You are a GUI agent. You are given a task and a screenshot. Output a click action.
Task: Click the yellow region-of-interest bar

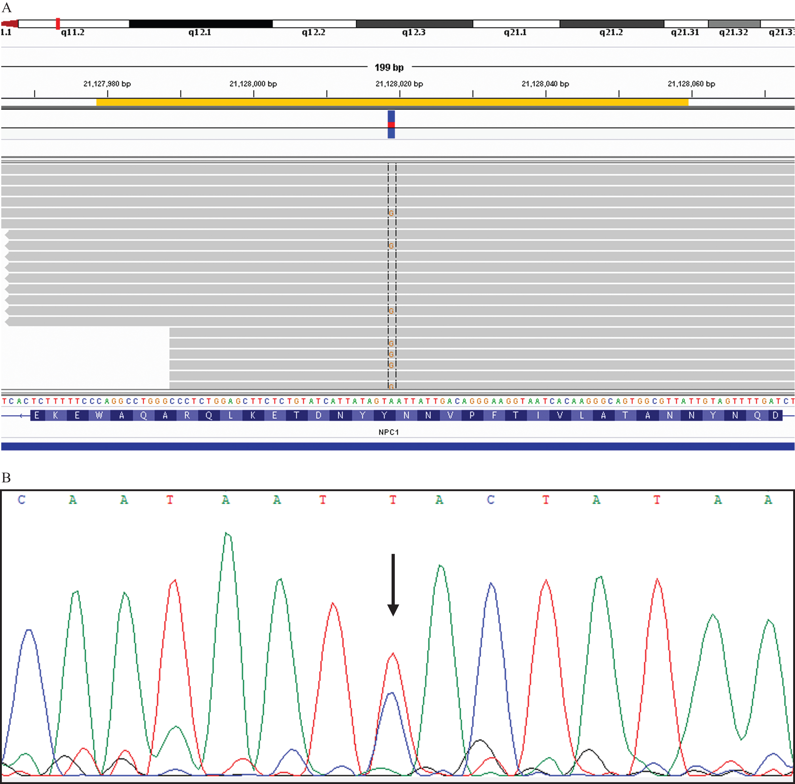(392, 102)
